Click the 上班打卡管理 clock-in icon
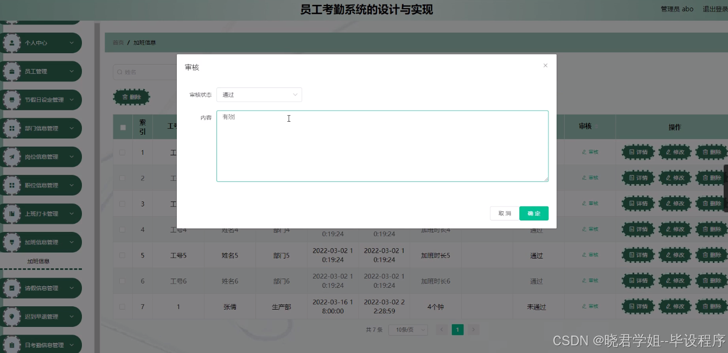728x353 pixels. 12,213
